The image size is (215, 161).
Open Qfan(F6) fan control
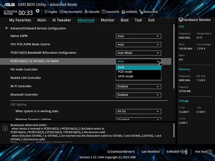(x=92, y=12)
